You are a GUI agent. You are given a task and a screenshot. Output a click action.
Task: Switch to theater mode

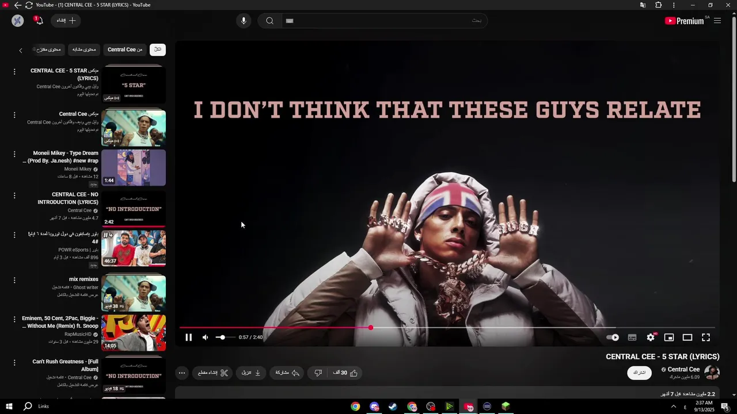[687, 338]
